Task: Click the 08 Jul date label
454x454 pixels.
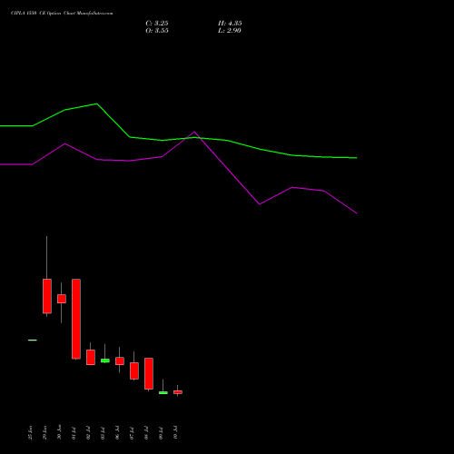Action: (x=146, y=432)
